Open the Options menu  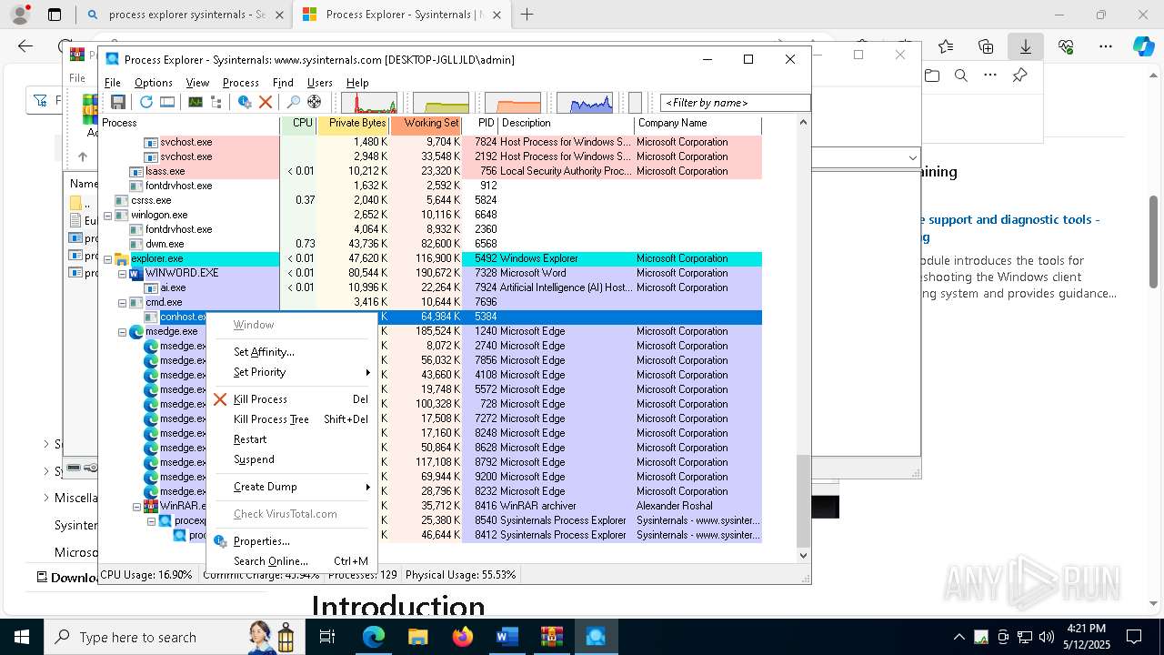coord(154,83)
